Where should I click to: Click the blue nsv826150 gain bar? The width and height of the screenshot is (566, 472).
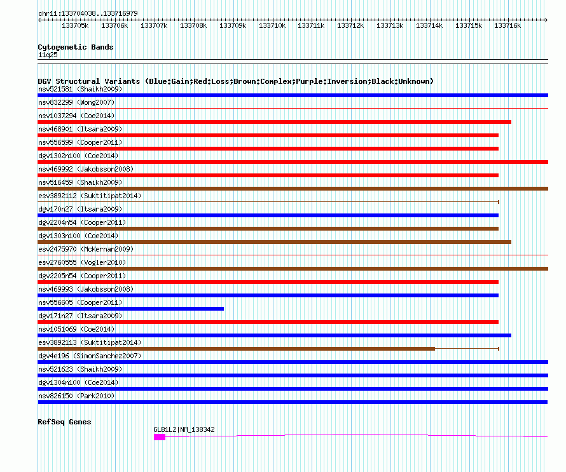293,402
